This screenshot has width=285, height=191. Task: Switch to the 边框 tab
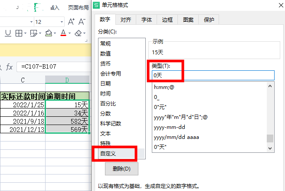tap(167, 20)
